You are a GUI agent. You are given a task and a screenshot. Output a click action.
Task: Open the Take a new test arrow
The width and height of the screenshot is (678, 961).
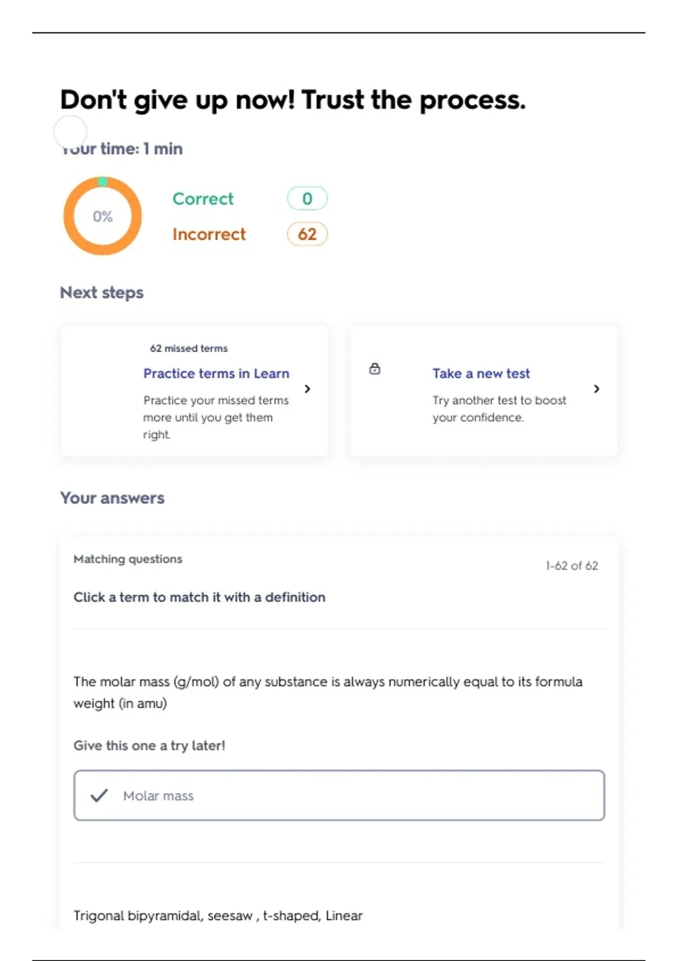(597, 389)
